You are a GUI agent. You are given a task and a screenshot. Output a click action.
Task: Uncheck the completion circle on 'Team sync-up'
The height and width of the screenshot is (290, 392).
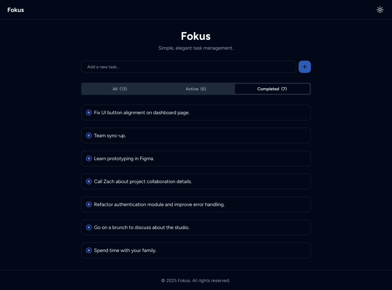(89, 135)
